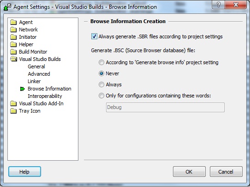Uncheck Always generate .SBR files checkbox

94,36
